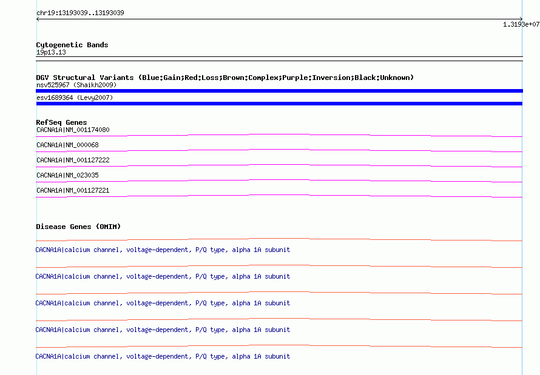Click the blue gain bar for nsv525967
Viewport: 540px width, 375px height.
coord(279,91)
